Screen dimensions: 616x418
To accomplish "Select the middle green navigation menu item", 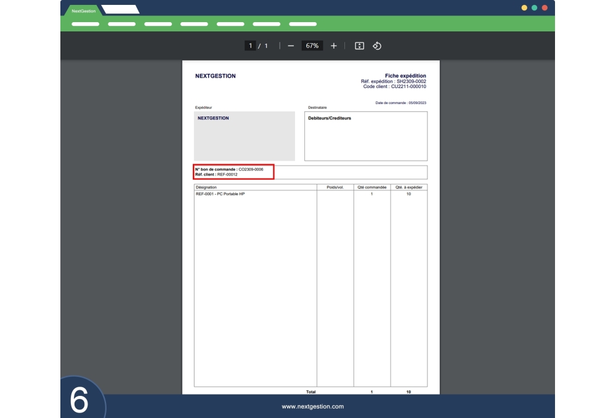I will click(x=194, y=24).
